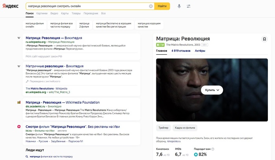Click into the search input field

86,6
